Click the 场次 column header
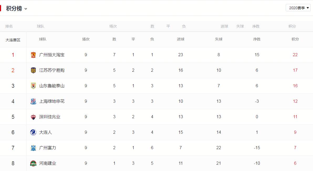The image size is (313, 171). (x=86, y=39)
